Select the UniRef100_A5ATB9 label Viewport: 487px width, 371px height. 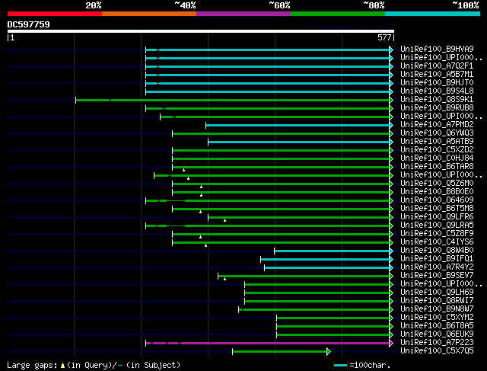click(x=437, y=142)
